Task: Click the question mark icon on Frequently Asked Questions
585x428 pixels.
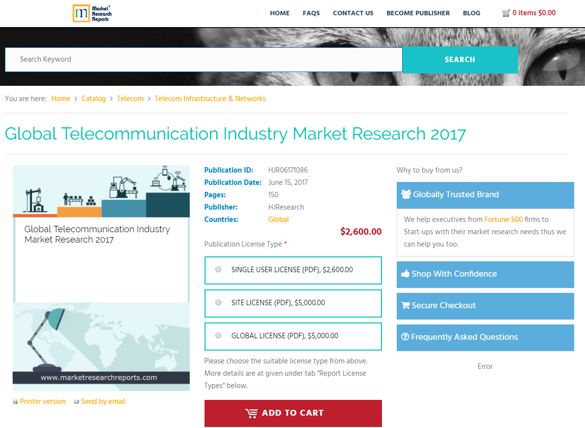Action: (405, 337)
